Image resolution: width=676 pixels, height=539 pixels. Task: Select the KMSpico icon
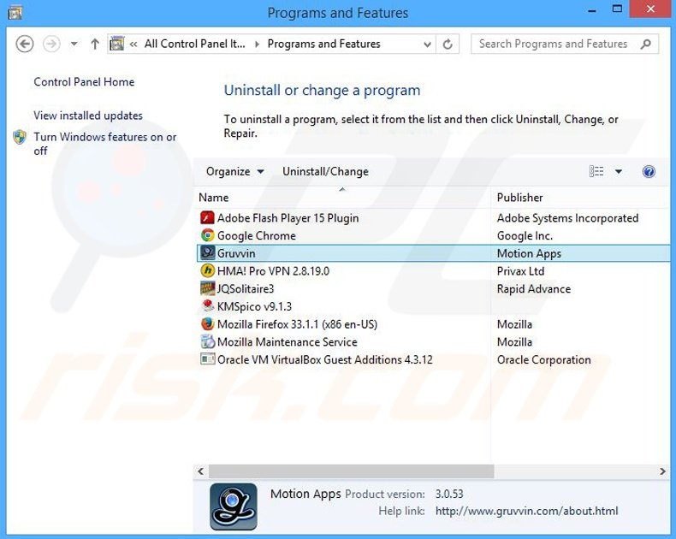(x=207, y=306)
